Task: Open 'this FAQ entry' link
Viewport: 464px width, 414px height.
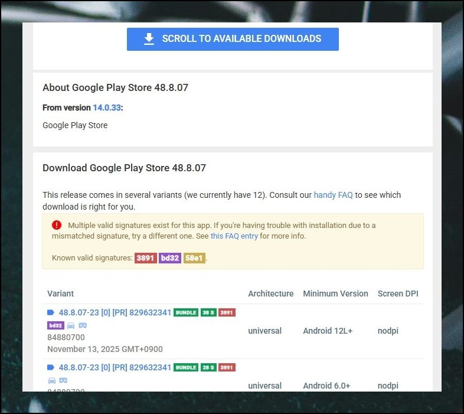Action: pos(234,236)
